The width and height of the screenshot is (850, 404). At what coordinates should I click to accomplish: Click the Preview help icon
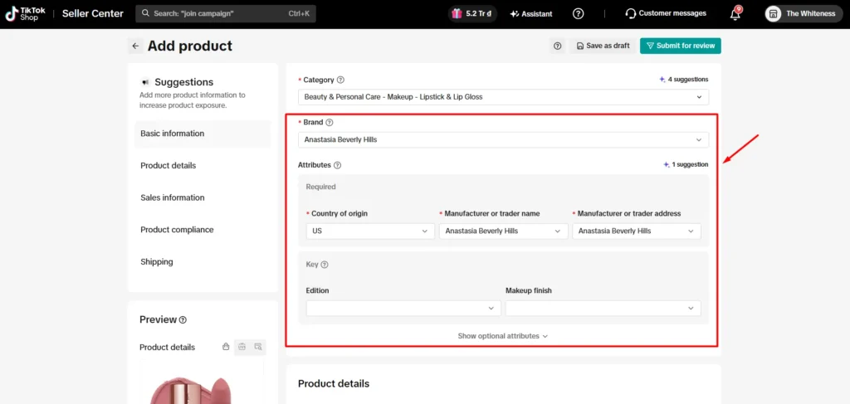[x=183, y=319]
